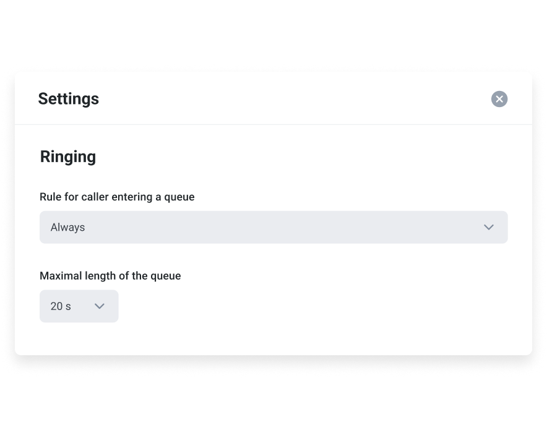Open the "Rule for caller entering a queue" dropdown
The image size is (547, 427).
[273, 227]
